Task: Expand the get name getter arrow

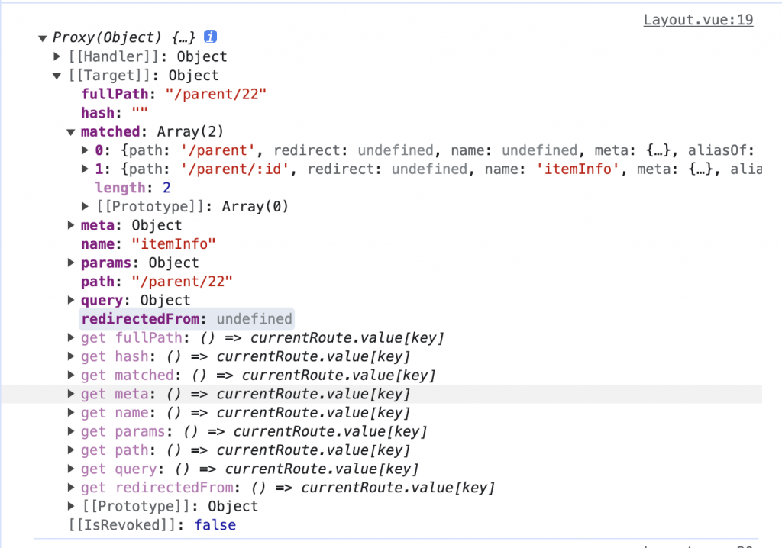Action: point(71,413)
